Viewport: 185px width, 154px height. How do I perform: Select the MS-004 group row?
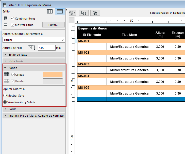[x=131, y=76]
